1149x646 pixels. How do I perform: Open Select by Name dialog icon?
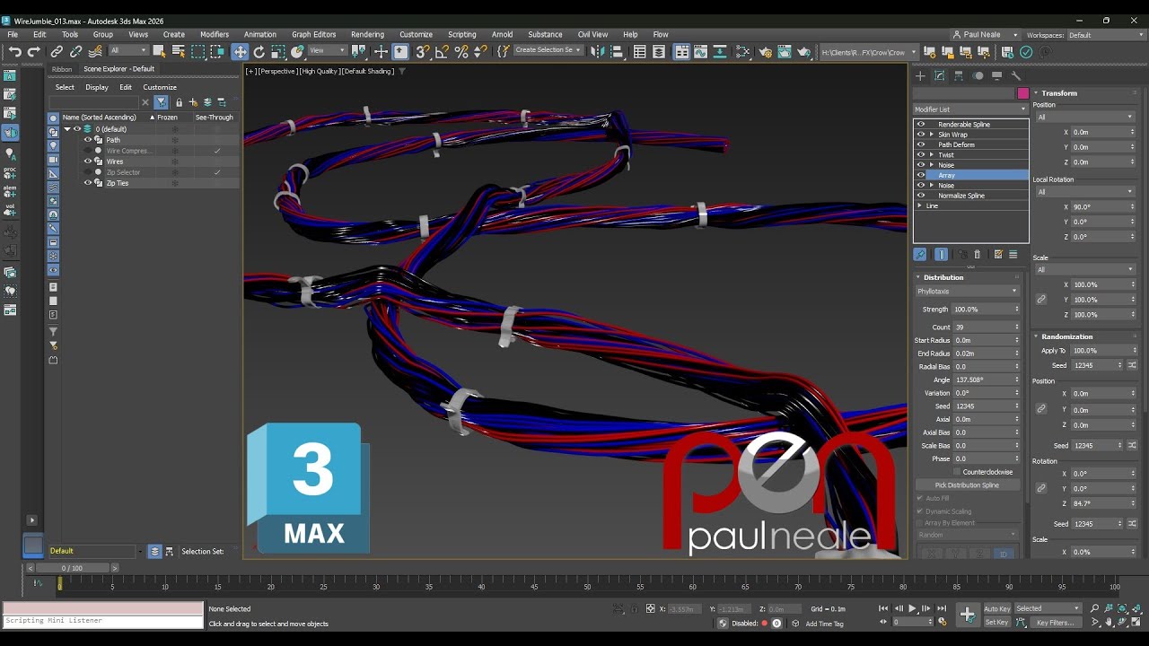click(x=179, y=51)
